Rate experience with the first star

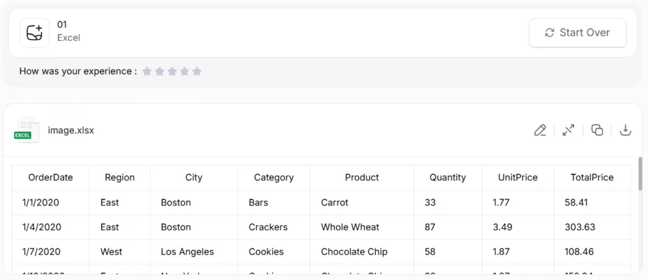pyautogui.click(x=147, y=71)
